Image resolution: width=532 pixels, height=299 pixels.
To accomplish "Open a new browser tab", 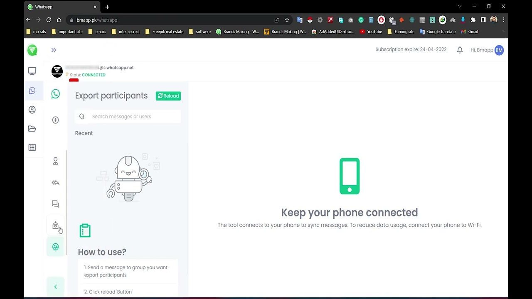I will pos(107,7).
